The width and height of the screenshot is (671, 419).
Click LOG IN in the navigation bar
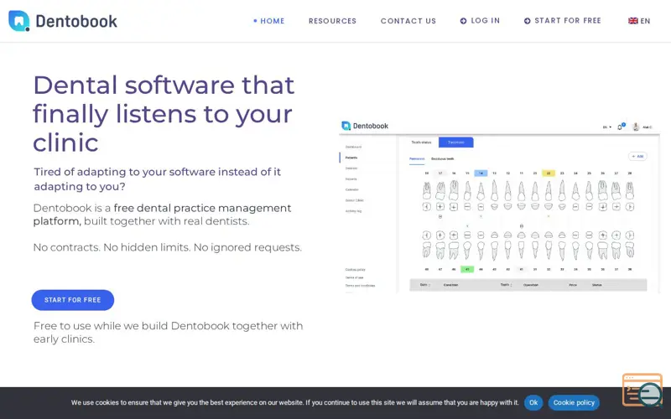click(x=480, y=20)
